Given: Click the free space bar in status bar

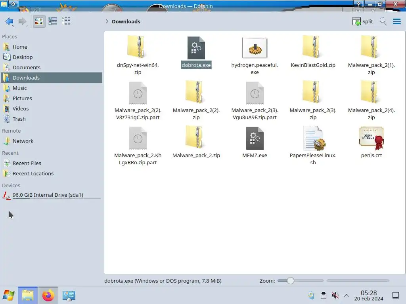Looking at the screenshot, I should [x=358, y=281].
